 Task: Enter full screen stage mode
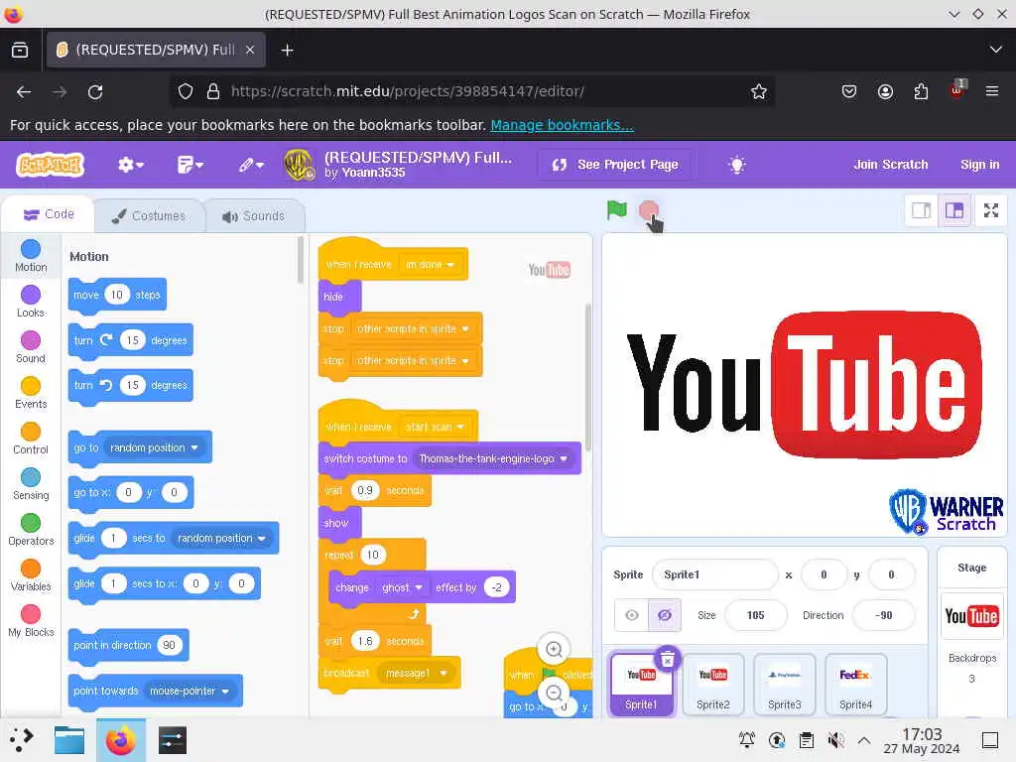[x=991, y=210]
